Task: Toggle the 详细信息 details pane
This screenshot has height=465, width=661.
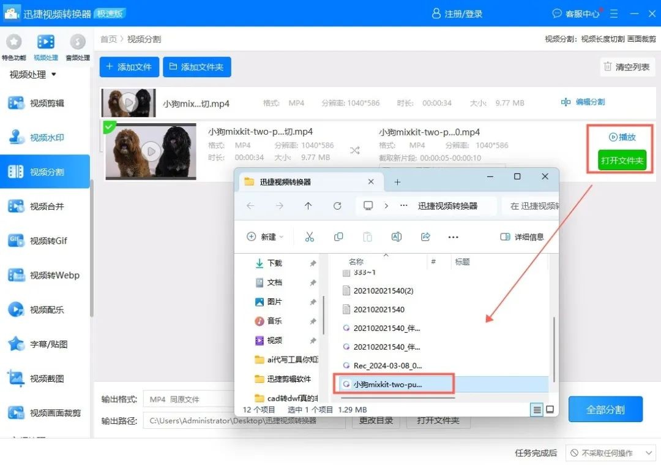Action: (x=522, y=237)
